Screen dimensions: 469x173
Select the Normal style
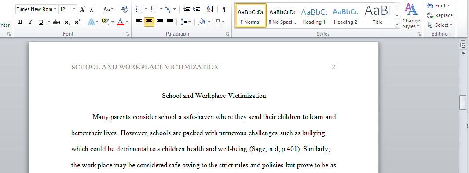[x=251, y=15]
